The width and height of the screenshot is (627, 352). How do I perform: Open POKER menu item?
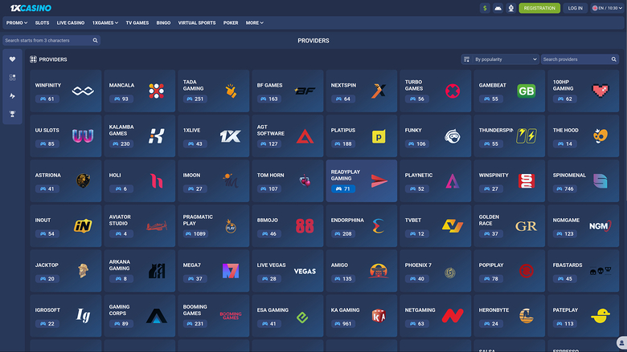point(231,22)
